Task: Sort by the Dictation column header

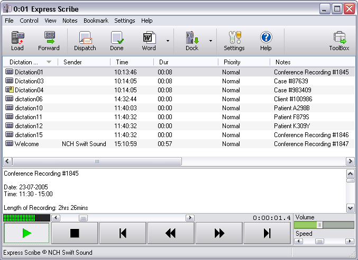Action: pyautogui.click(x=30, y=62)
